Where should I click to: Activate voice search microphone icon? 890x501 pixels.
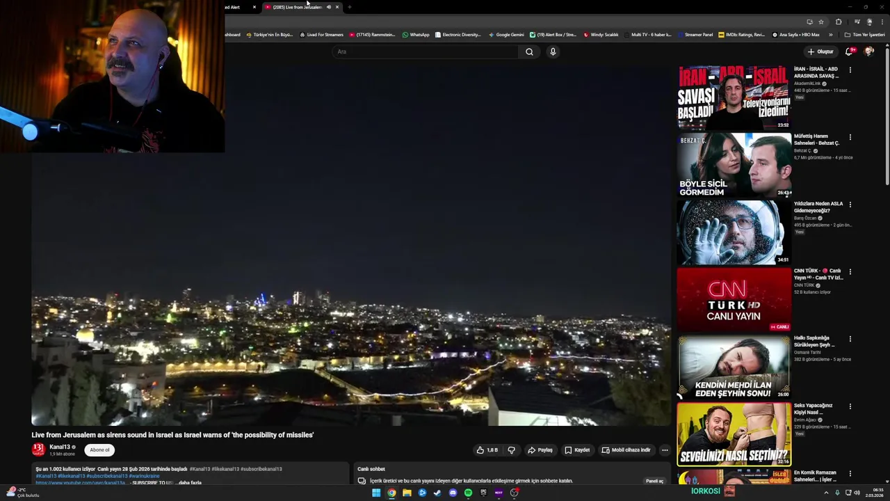(553, 51)
